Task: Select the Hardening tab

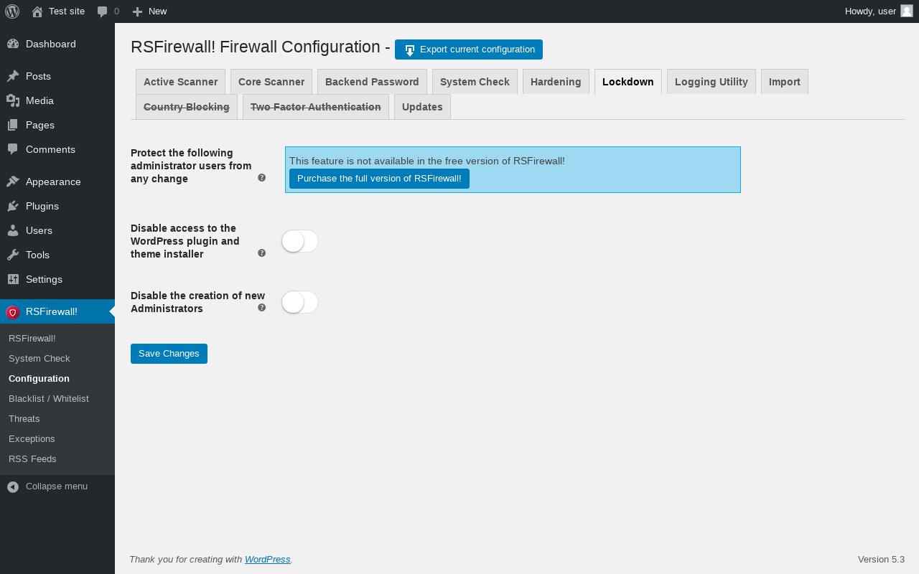Action: 556,82
